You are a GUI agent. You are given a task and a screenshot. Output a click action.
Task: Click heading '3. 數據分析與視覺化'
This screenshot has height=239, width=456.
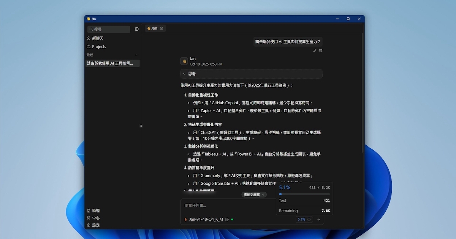click(x=201, y=146)
